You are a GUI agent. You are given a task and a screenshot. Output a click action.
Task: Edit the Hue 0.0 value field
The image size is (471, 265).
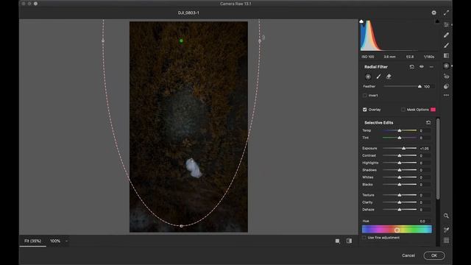tap(423, 221)
